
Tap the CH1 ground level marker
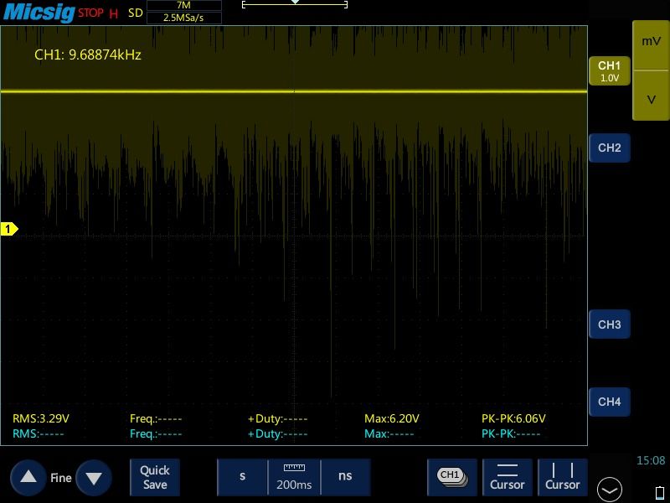[9, 229]
